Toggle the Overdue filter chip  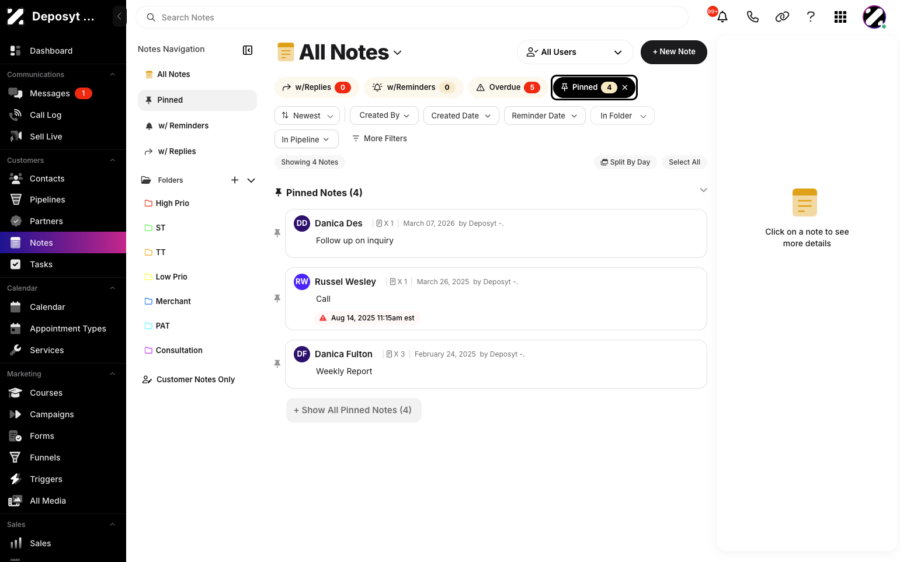508,88
